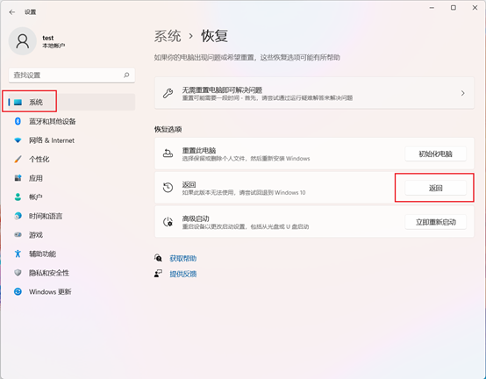Go to 个性化 settings
This screenshot has width=486, height=379.
72,160
